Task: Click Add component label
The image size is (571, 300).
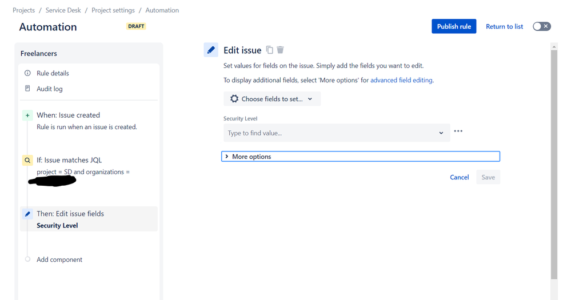Action: click(x=59, y=259)
